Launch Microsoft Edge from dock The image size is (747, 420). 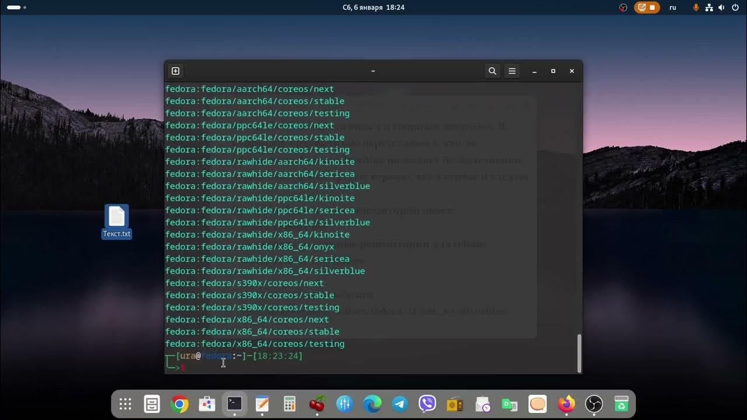372,404
